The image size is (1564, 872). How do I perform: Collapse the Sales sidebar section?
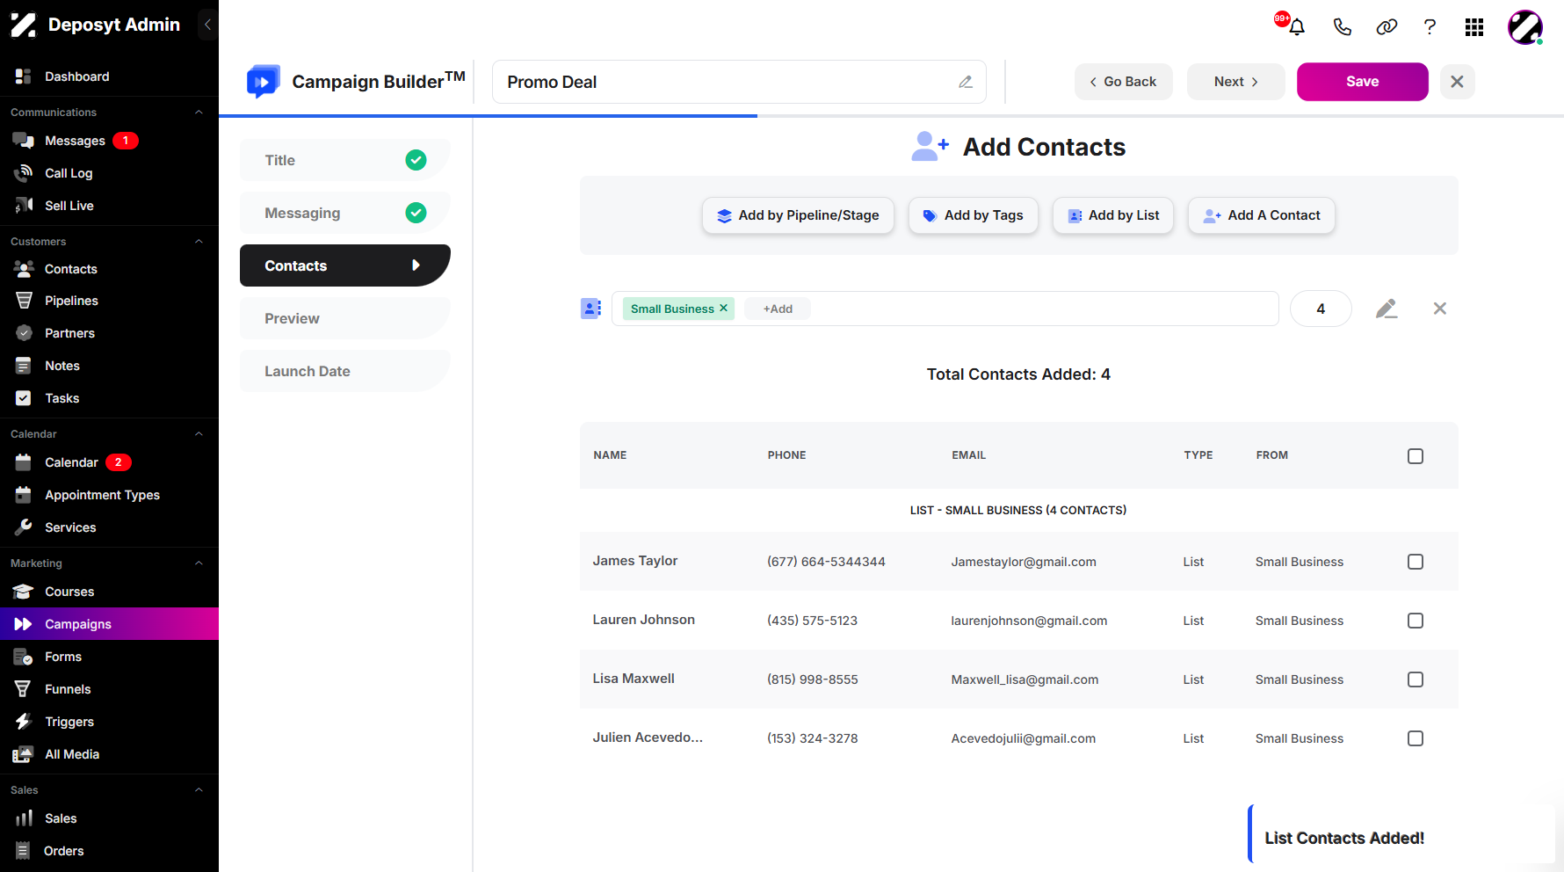pyautogui.click(x=199, y=790)
